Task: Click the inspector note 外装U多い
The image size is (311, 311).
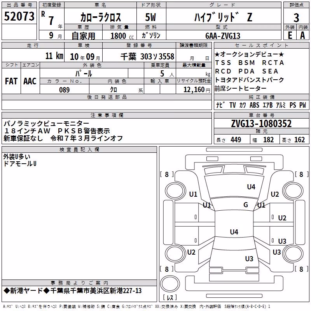Action: pos(17,157)
